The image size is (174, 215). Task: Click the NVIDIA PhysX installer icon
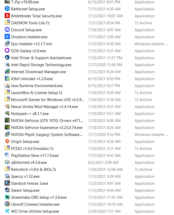[7, 134]
